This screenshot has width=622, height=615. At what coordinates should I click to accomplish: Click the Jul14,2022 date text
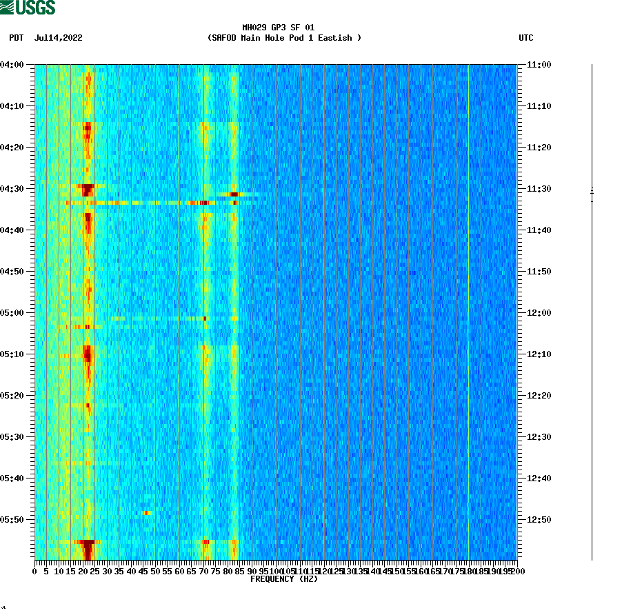pos(58,39)
